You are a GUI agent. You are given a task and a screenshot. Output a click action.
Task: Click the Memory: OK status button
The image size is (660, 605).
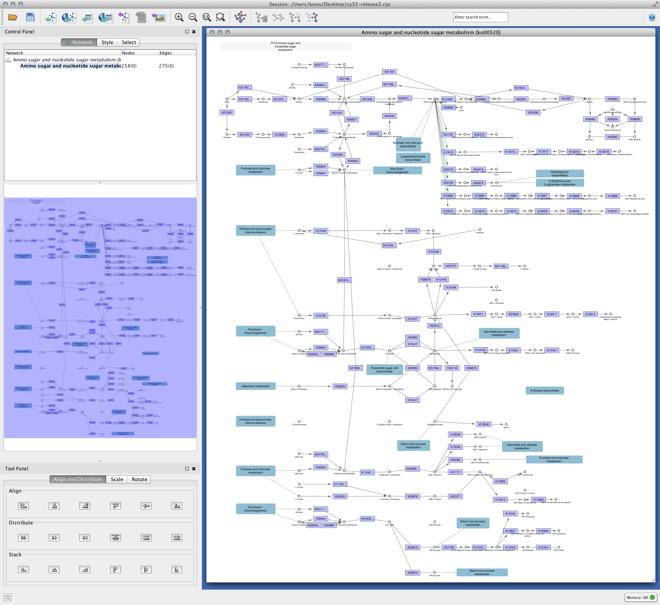[640, 597]
